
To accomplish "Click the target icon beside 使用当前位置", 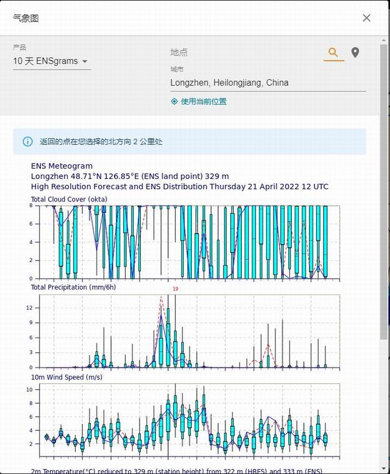I will point(174,102).
